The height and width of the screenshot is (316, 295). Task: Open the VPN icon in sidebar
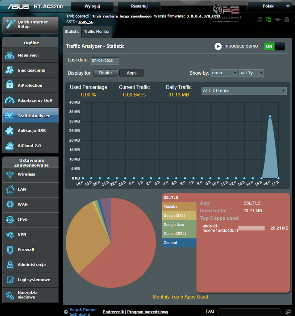tap(10, 235)
